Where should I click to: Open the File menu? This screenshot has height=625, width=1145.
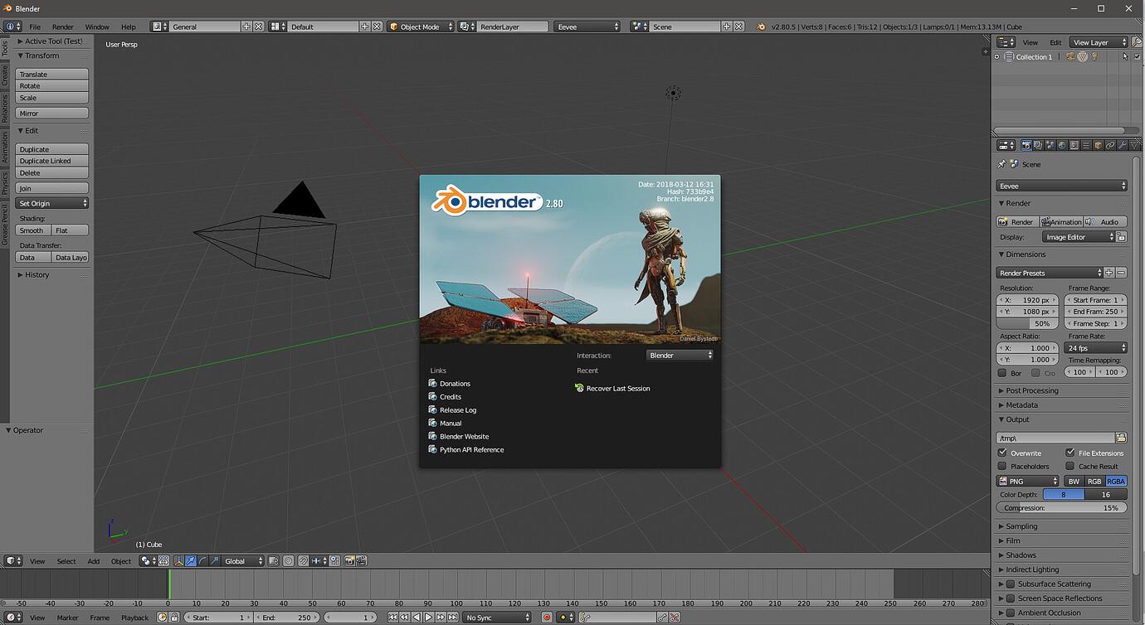(x=35, y=27)
